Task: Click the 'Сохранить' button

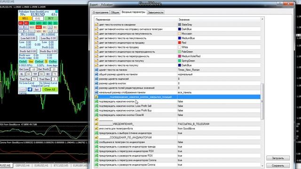Action: tap(278, 166)
